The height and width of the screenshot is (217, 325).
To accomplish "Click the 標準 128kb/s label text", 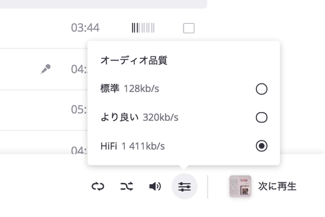I will (x=130, y=89).
